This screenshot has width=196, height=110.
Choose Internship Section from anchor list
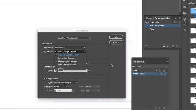pyautogui.click(x=66, y=58)
